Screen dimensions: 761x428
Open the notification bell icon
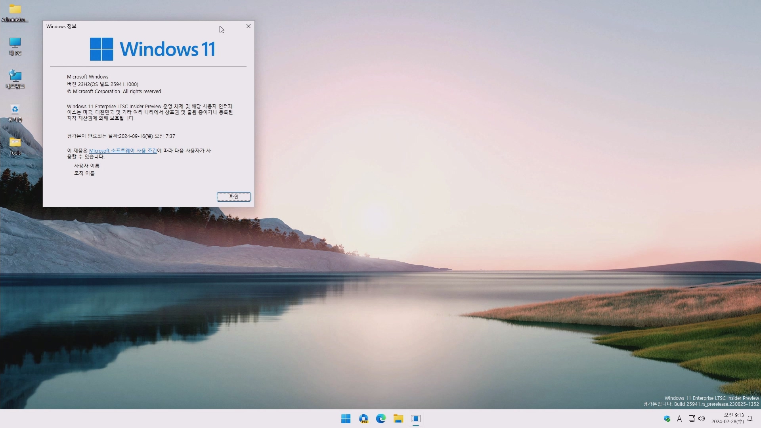pos(750,418)
